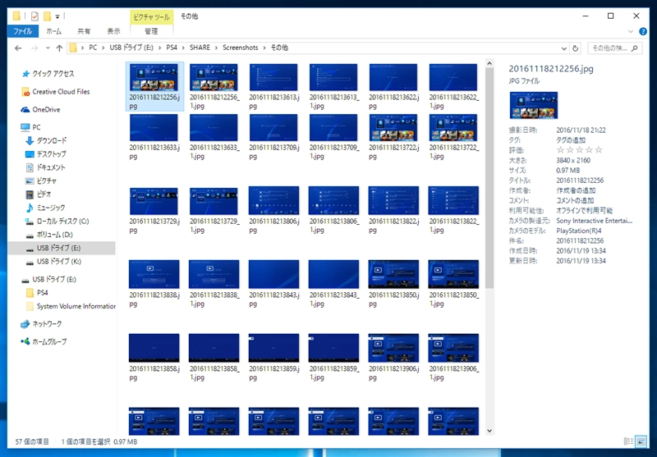
Task: Click file list scrollbar up arrow
Action: (489, 64)
